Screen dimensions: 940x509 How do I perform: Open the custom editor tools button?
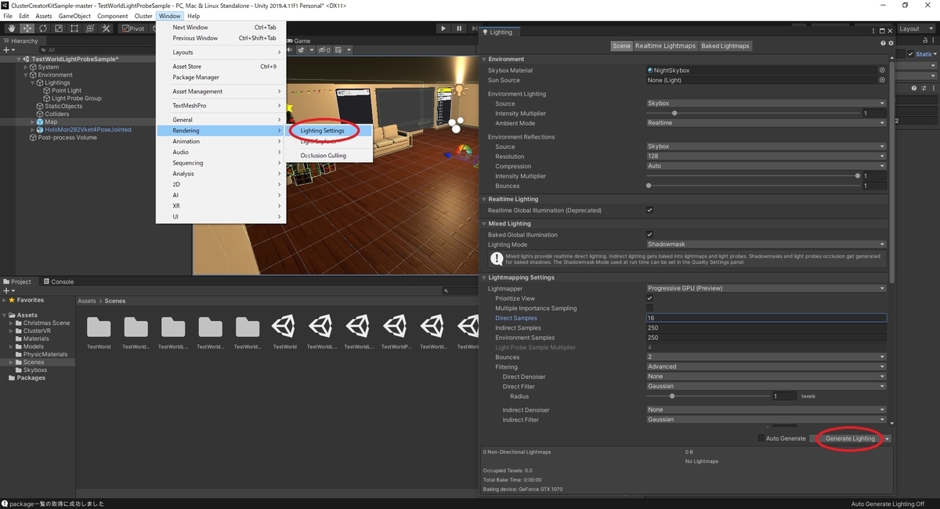click(105, 28)
